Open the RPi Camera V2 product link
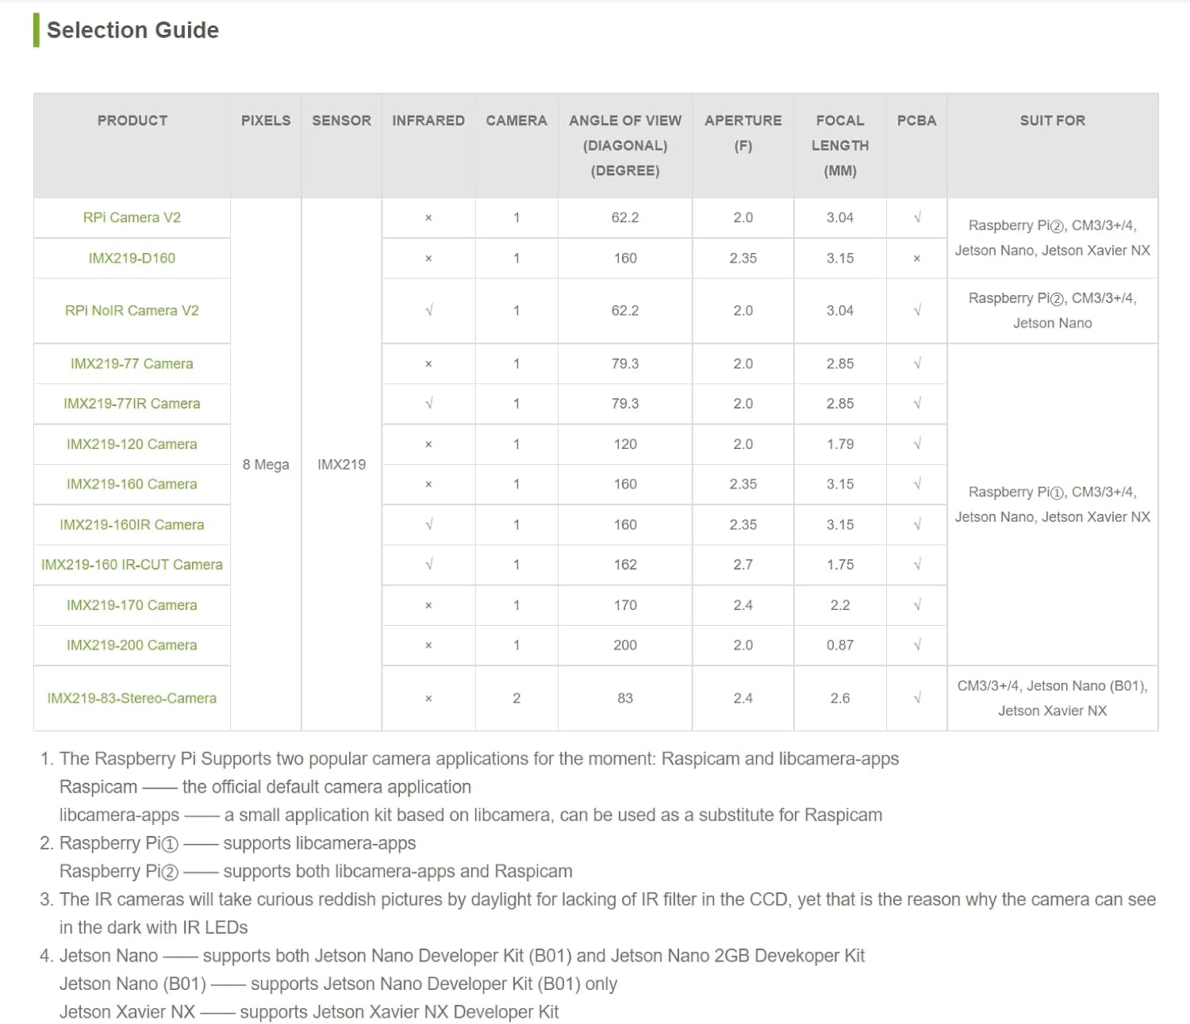The image size is (1190, 1024). tap(132, 217)
